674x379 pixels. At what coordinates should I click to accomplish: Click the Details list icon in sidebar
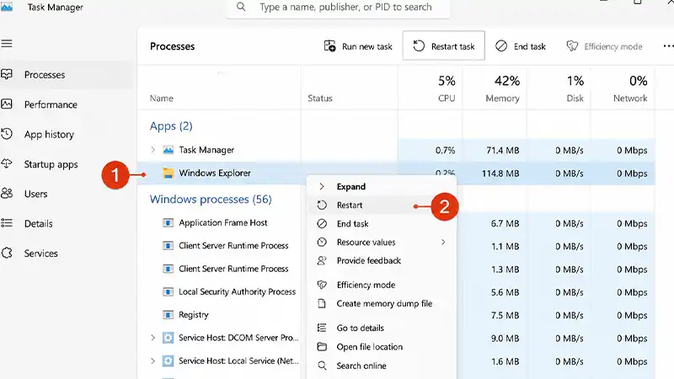(7, 223)
